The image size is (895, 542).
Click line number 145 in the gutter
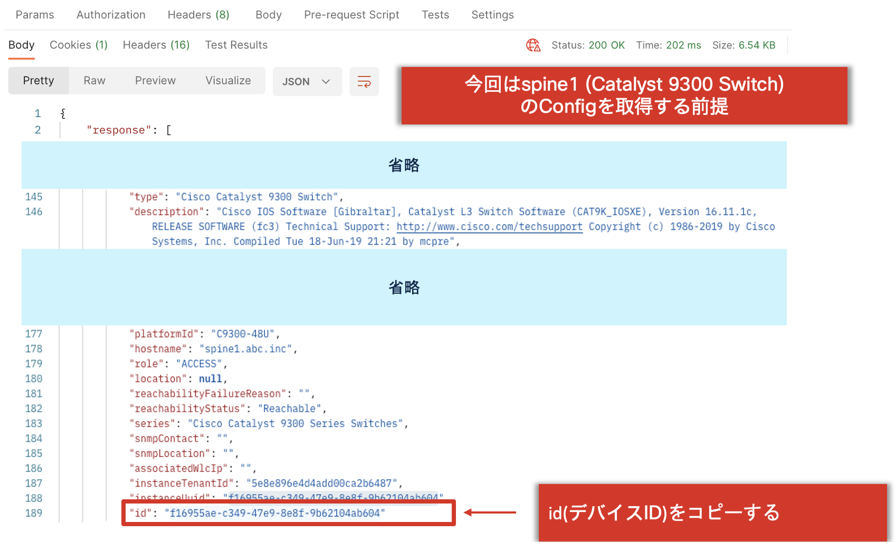(x=34, y=197)
